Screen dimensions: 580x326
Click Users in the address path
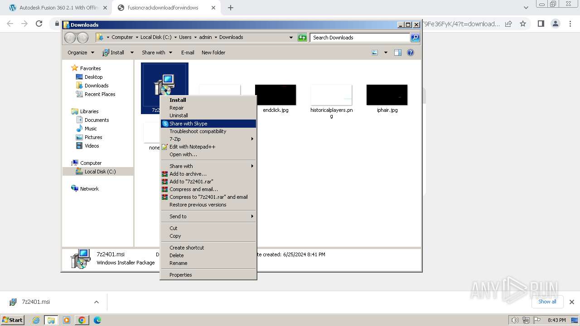(185, 37)
